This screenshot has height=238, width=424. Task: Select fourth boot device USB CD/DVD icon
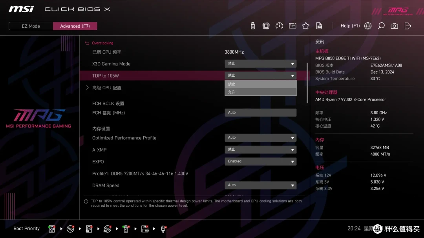(107, 229)
